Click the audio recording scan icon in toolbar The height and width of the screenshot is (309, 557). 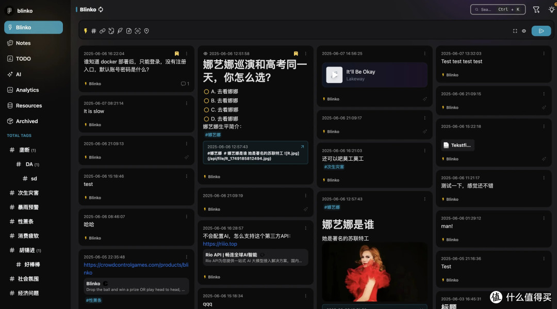138,31
